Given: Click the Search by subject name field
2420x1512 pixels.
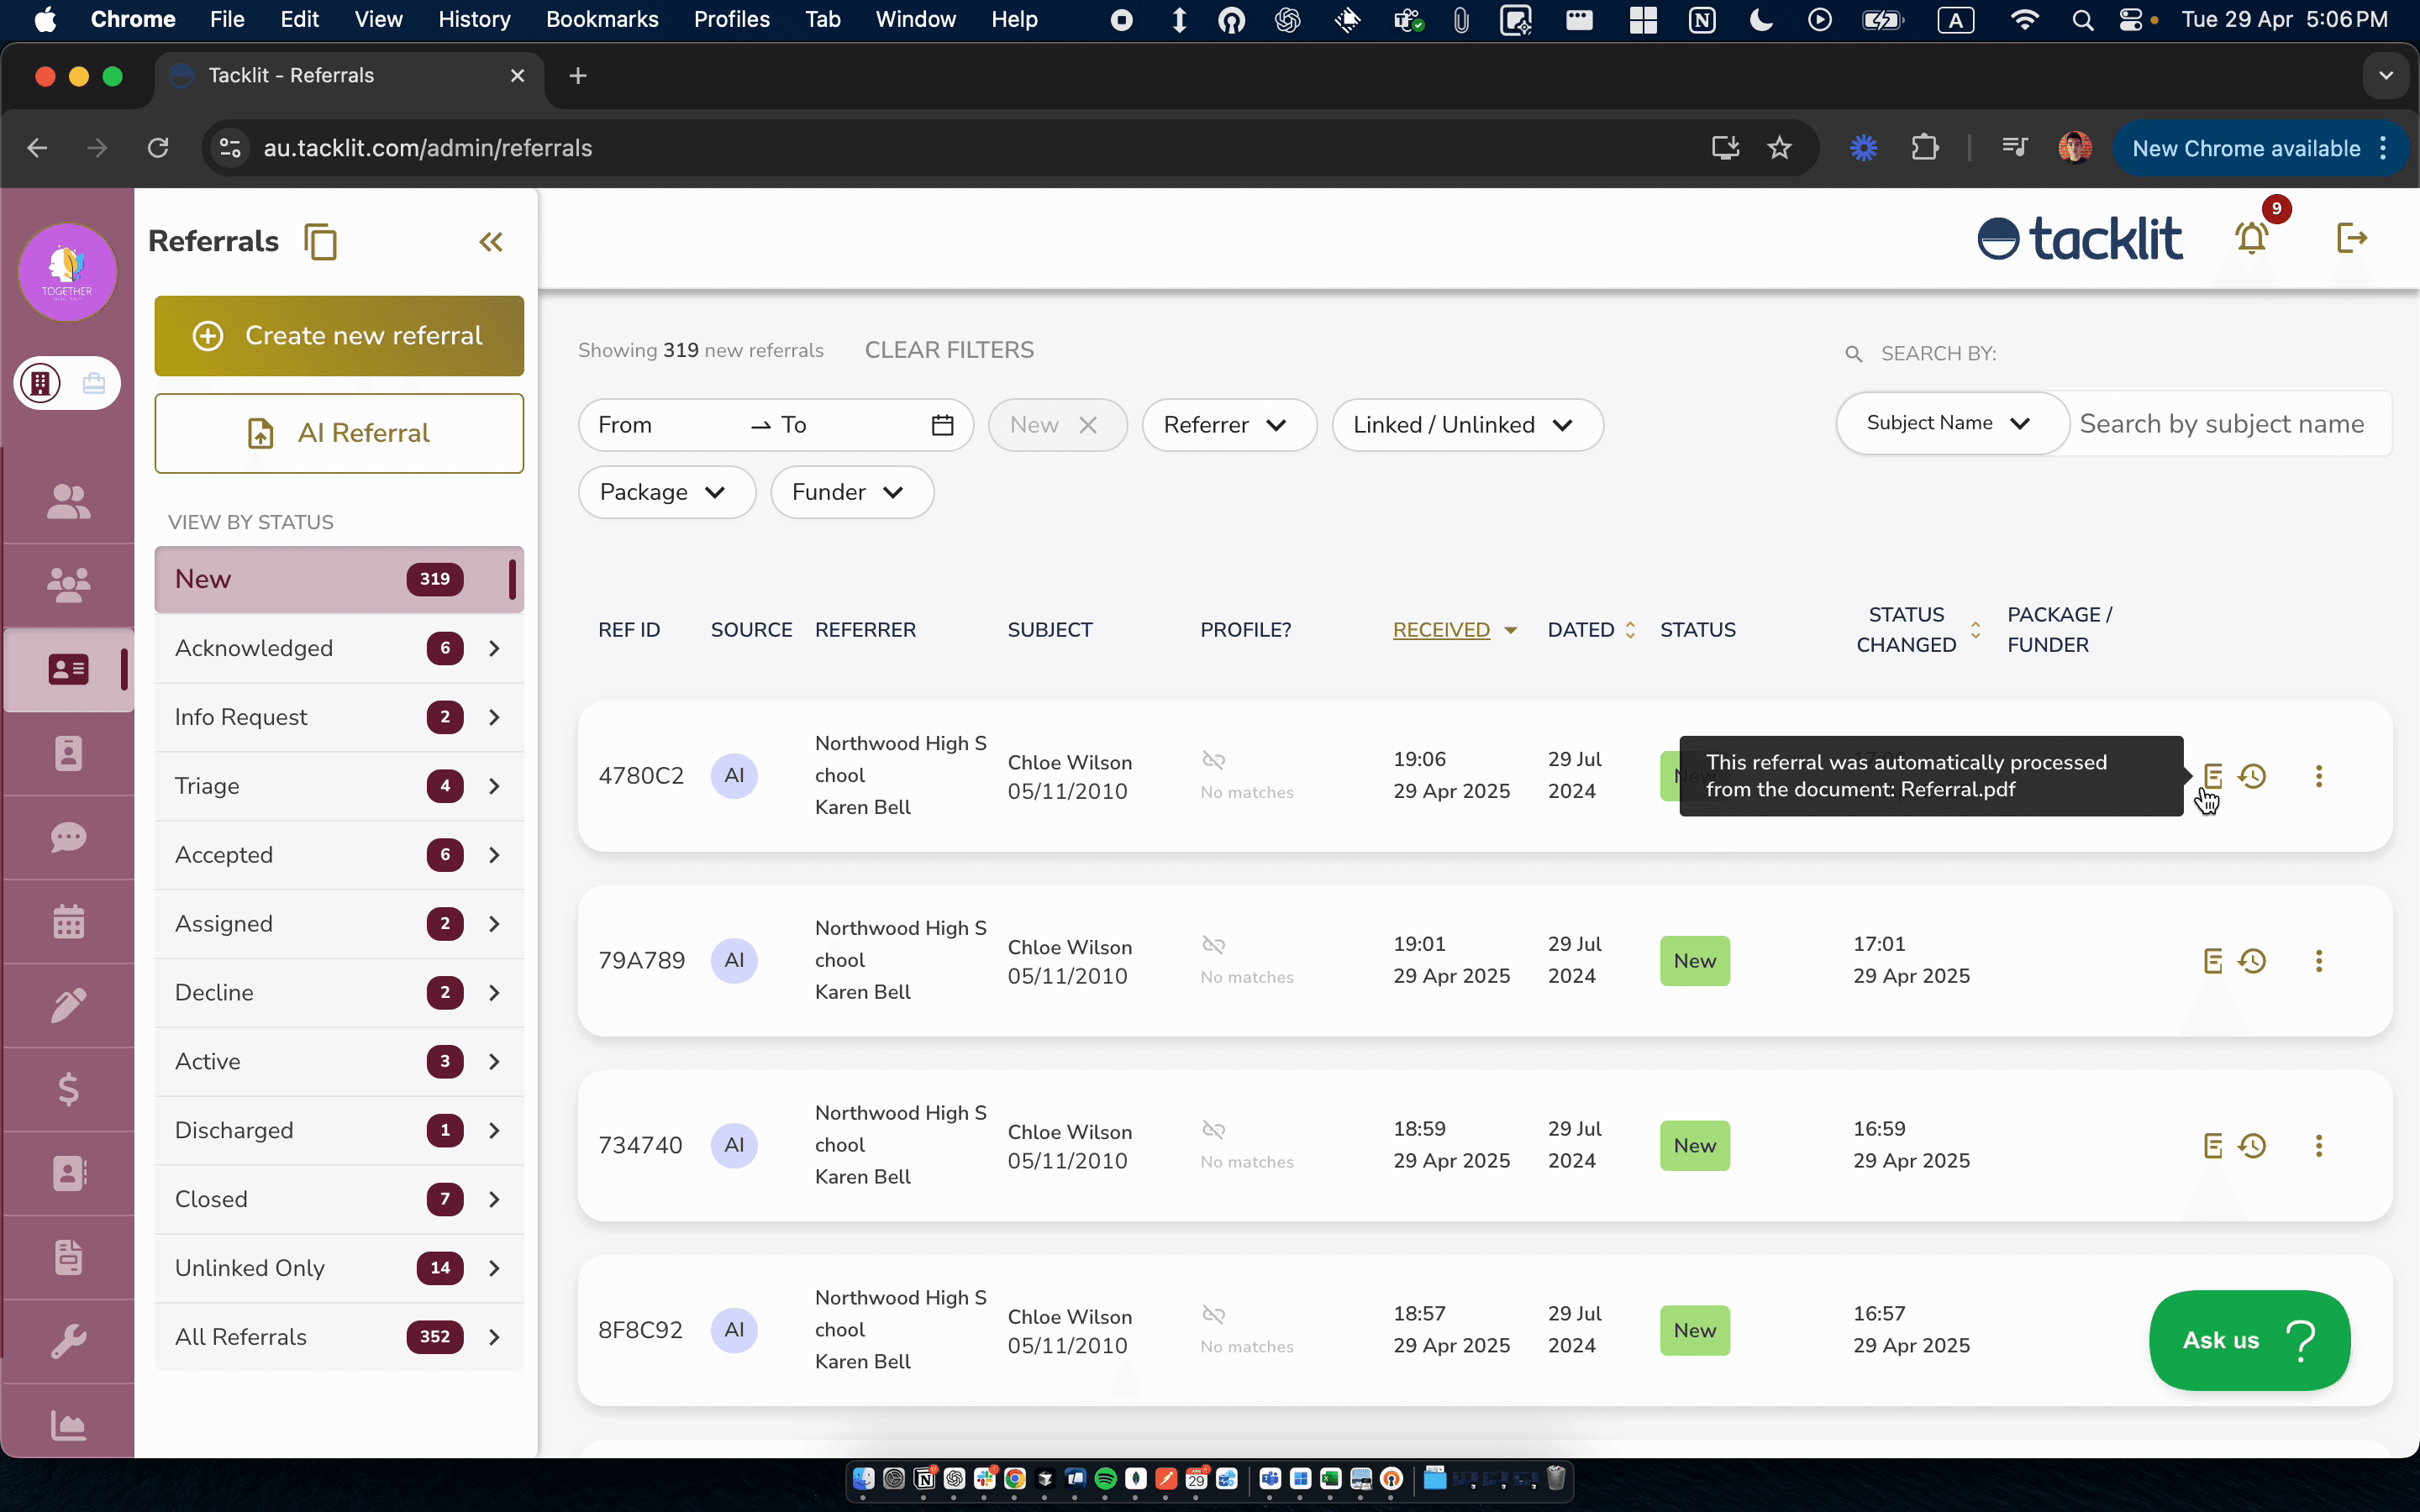Looking at the screenshot, I should pos(2222,424).
